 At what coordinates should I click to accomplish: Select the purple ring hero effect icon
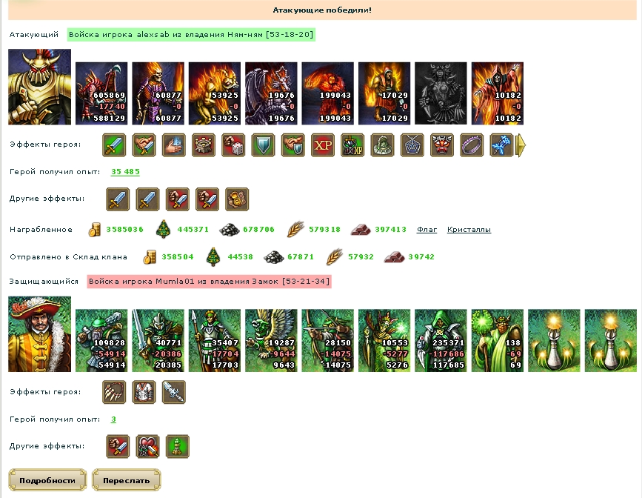click(472, 145)
